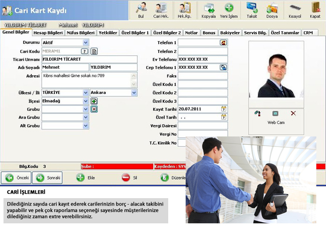Start a Yeni İşlem from toolbar
Image resolution: width=326 pixels, height=229 pixels.
pos(229,10)
